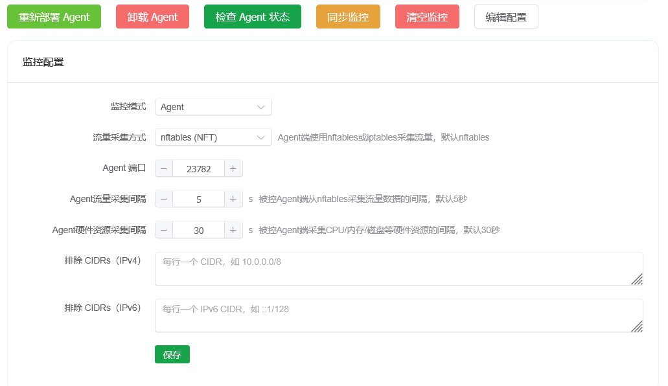Screen dimensions: 668x386
Task: Expand the 监控模式 Agent dropdown
Action: (213, 107)
